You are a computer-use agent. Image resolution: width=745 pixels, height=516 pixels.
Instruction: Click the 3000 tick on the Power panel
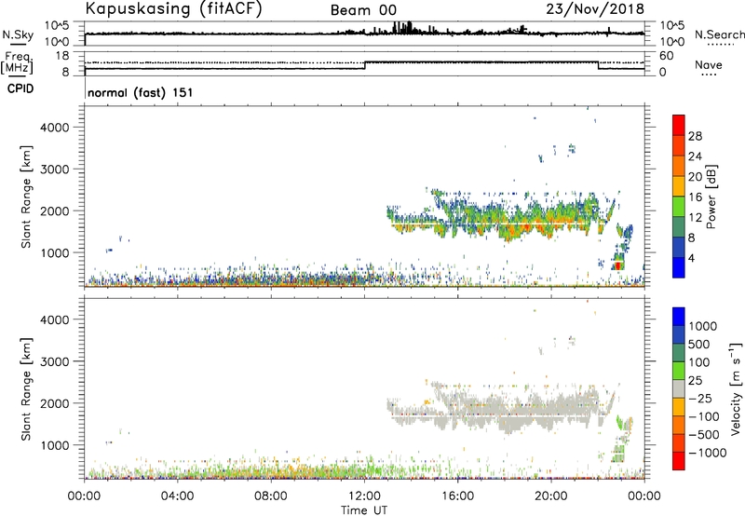(x=55, y=170)
